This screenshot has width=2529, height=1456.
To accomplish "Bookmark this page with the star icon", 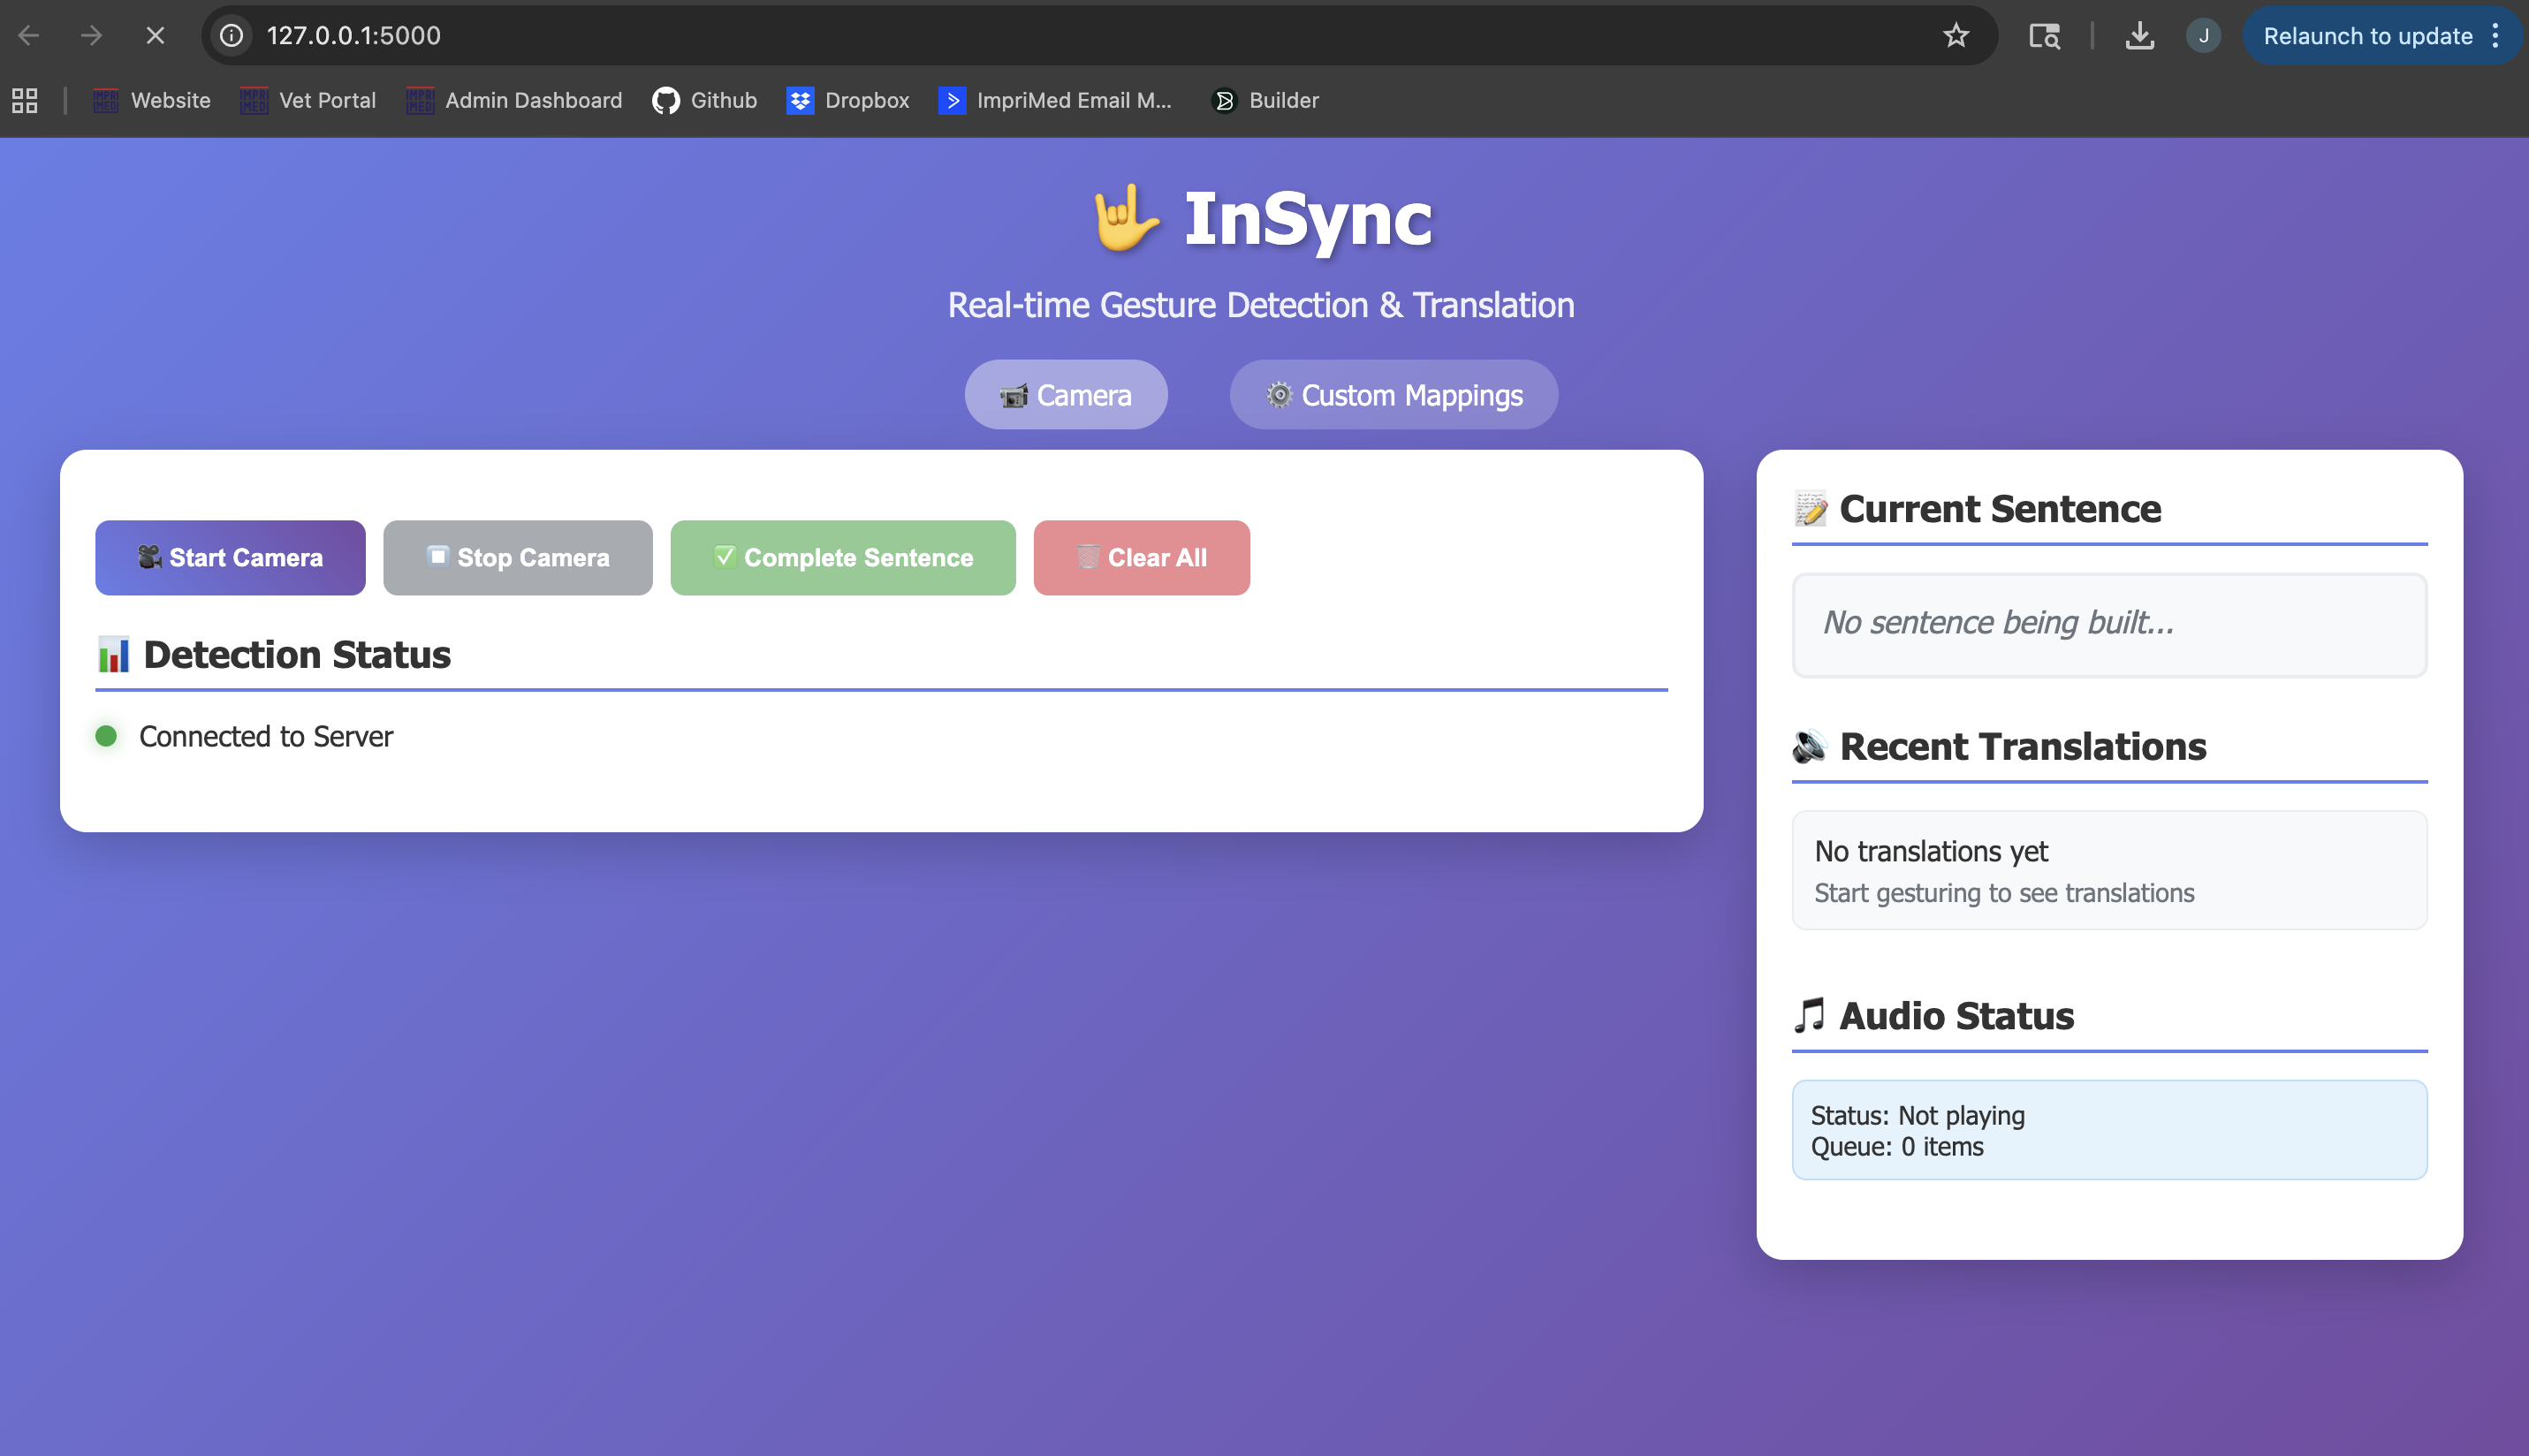I will point(1955,36).
